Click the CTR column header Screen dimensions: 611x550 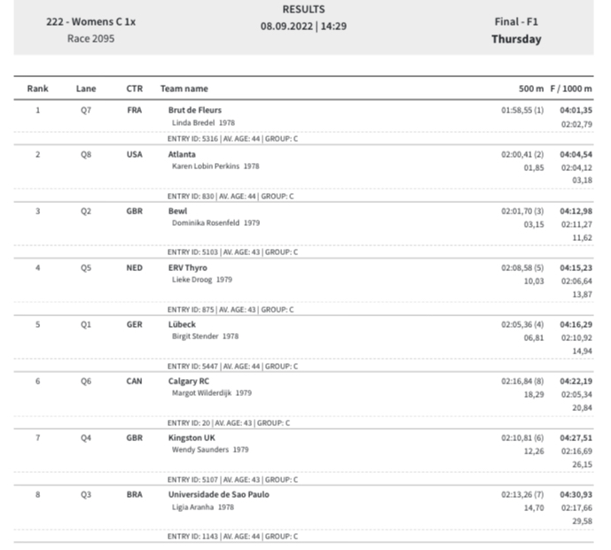click(135, 89)
